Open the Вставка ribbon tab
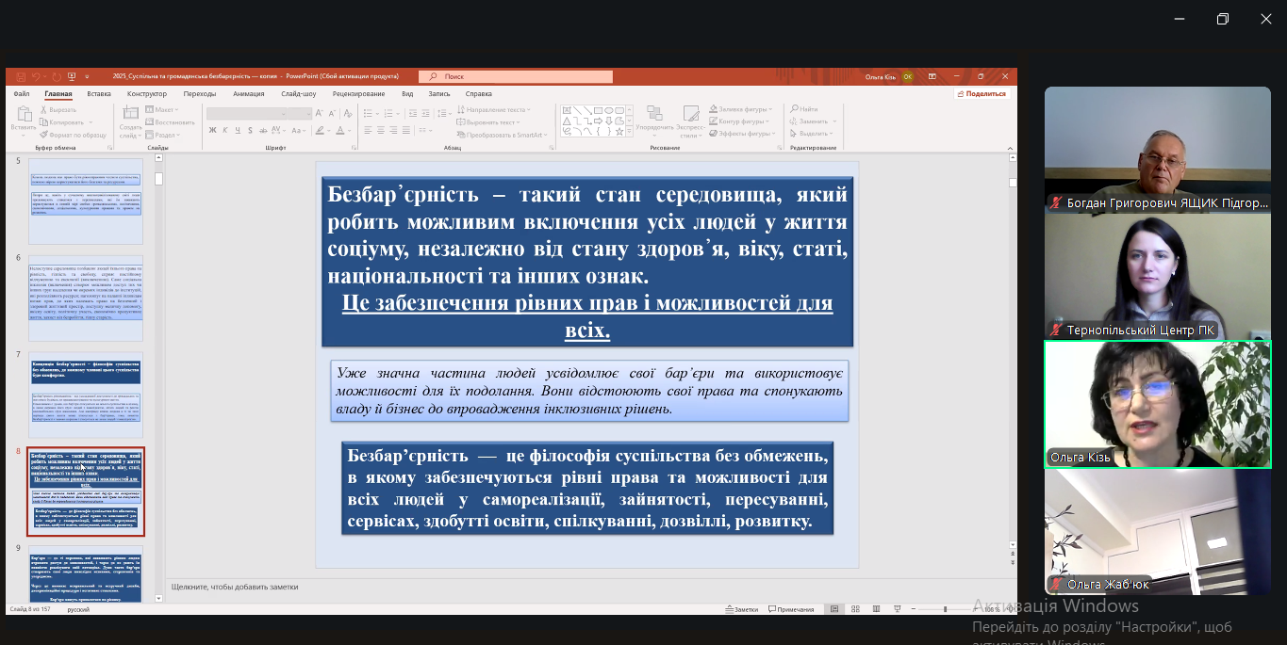 (x=99, y=93)
